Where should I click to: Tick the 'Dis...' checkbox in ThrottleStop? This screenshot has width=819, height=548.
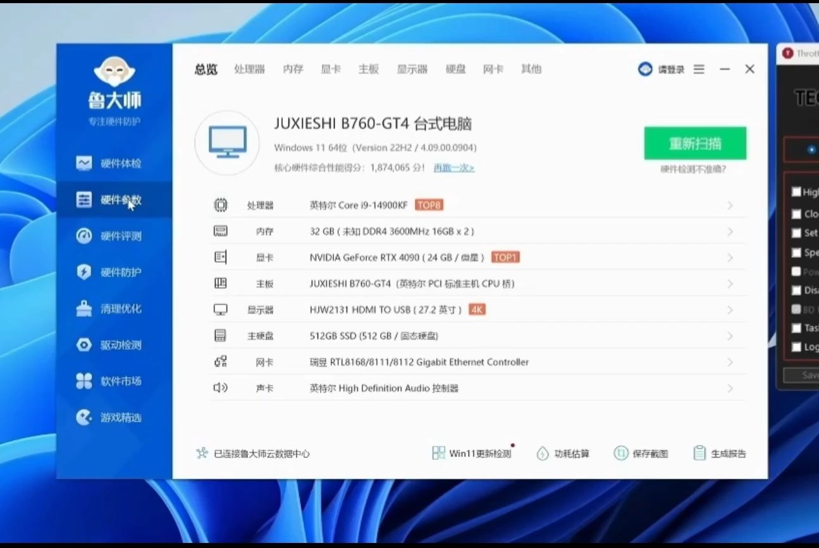click(x=796, y=290)
